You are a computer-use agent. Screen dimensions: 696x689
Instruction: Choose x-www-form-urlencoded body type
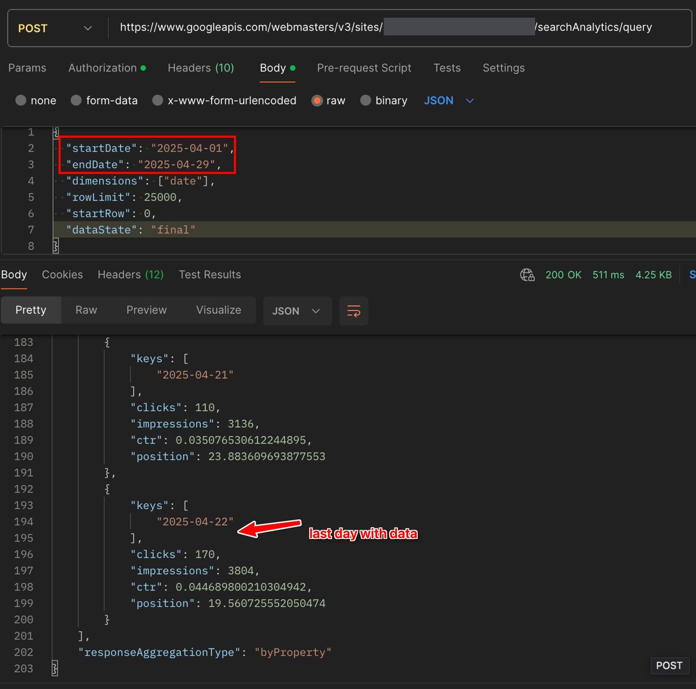(x=224, y=100)
